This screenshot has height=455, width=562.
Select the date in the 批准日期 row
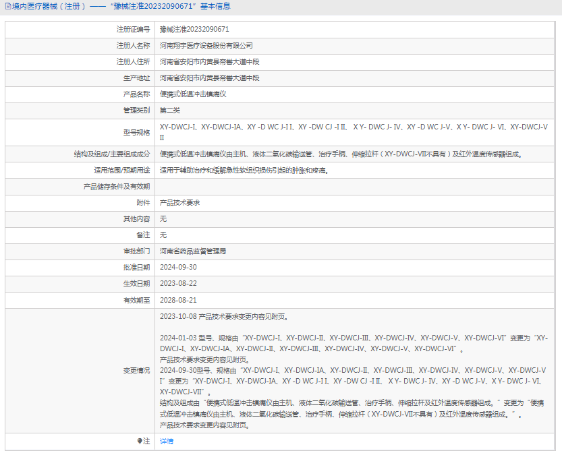pyautogui.click(x=178, y=268)
